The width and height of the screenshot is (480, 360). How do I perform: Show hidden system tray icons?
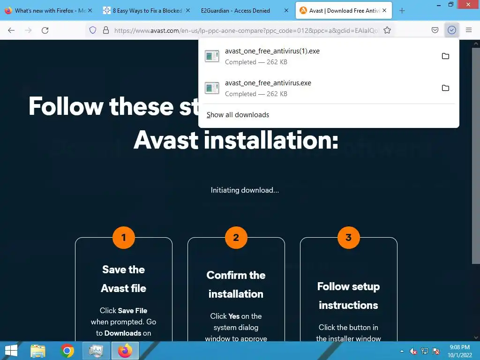pos(402,351)
